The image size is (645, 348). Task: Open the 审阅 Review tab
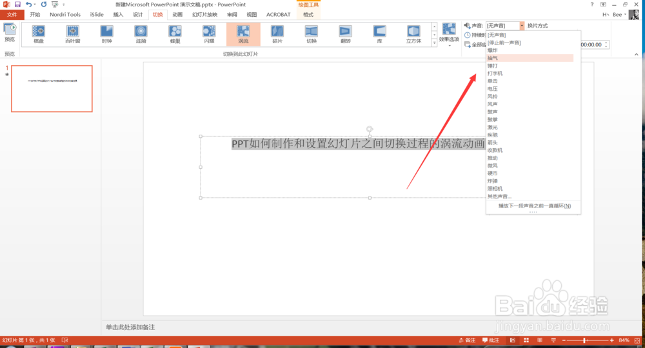[232, 14]
